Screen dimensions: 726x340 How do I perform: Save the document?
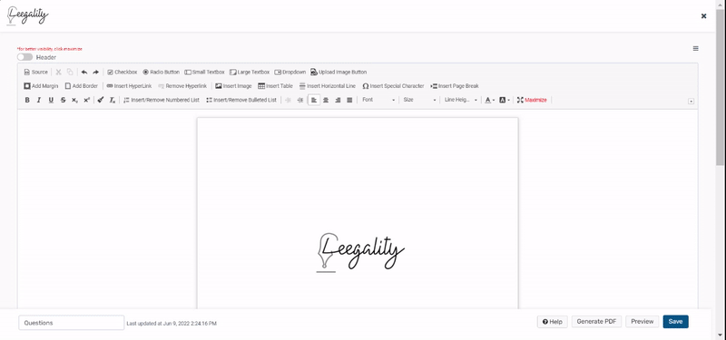(x=675, y=322)
